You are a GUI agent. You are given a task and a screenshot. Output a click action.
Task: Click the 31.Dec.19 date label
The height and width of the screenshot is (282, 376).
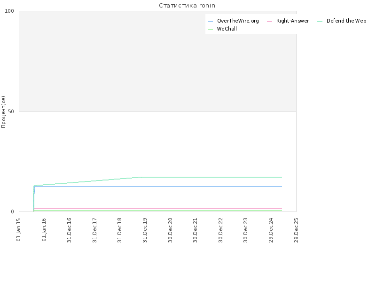pyautogui.click(x=145, y=230)
